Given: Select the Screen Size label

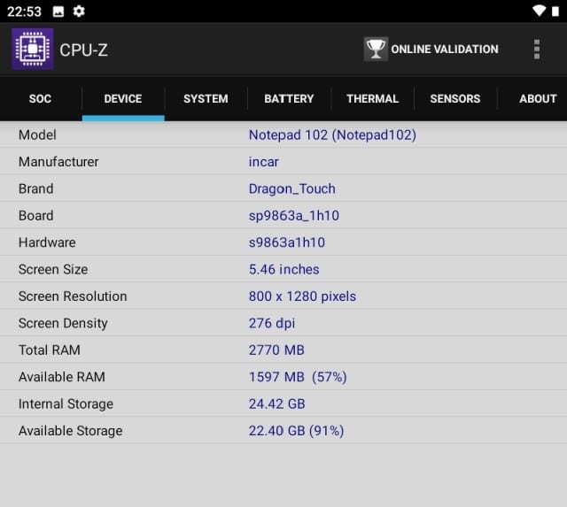Looking at the screenshot, I should pos(53,269).
